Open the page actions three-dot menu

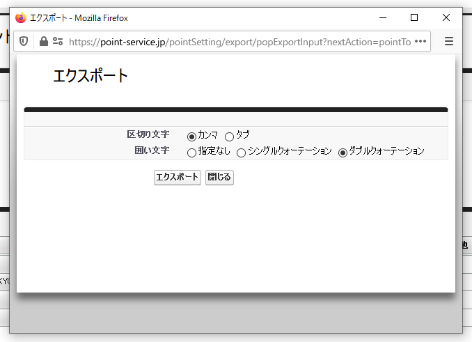(x=420, y=41)
